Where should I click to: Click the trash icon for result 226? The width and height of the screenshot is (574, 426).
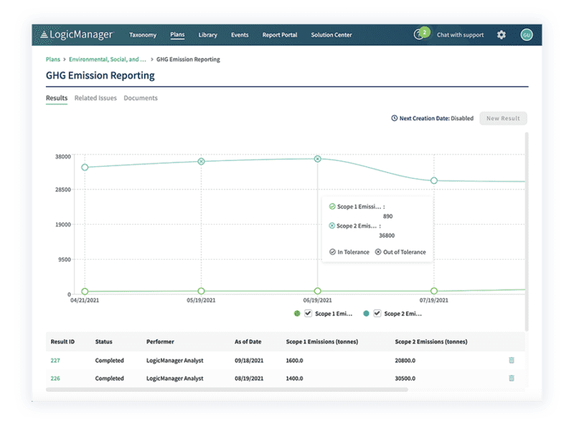512,379
